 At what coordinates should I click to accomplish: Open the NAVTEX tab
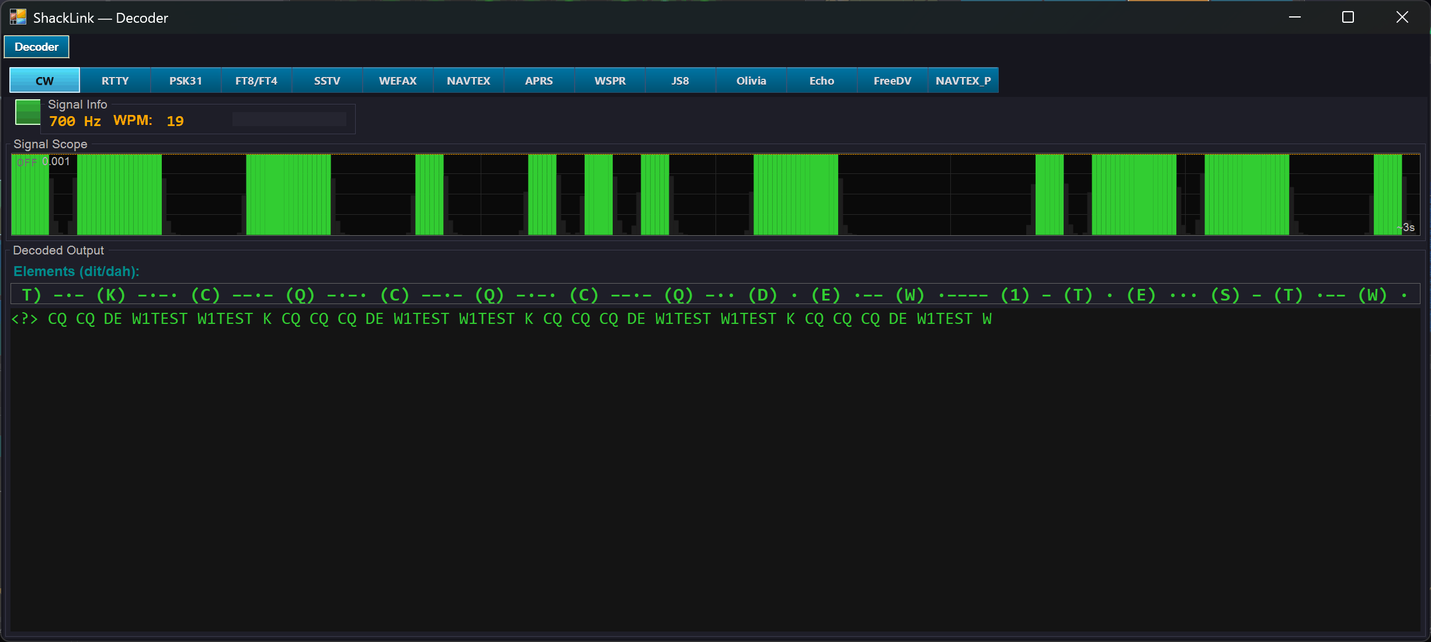coord(468,81)
